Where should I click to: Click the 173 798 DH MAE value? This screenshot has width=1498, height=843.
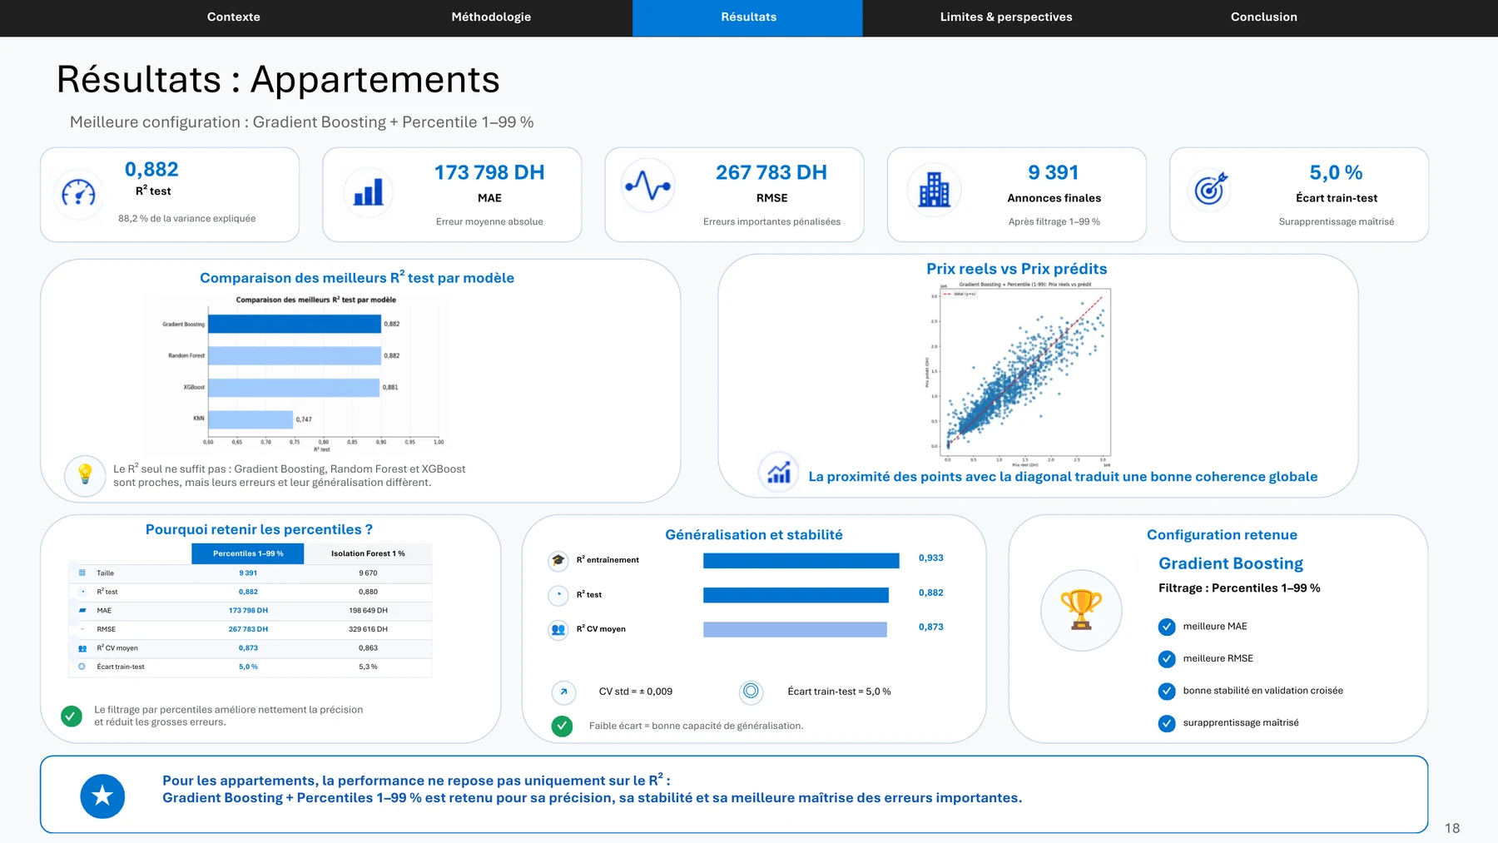(489, 172)
